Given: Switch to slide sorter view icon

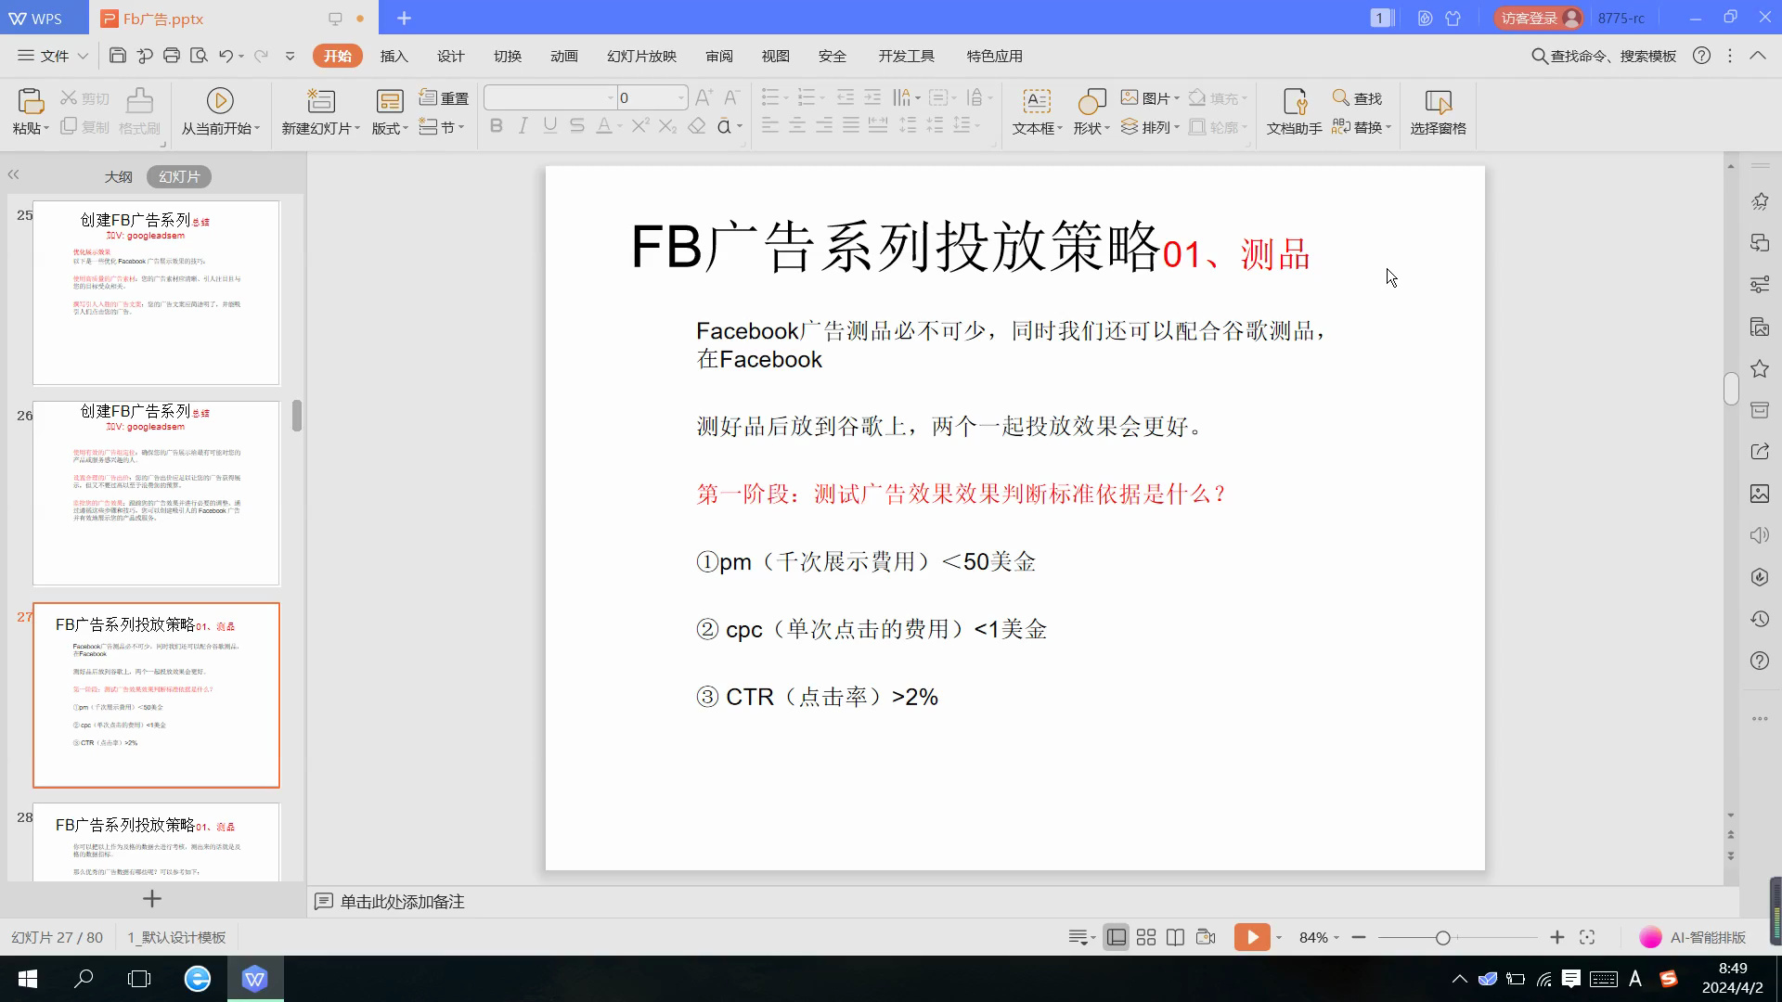Looking at the screenshot, I should pyautogui.click(x=1146, y=938).
